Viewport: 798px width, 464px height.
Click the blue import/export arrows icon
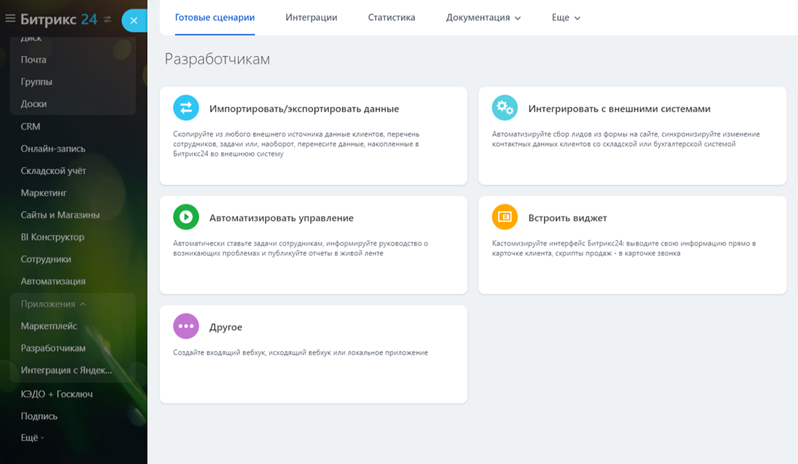(x=186, y=108)
